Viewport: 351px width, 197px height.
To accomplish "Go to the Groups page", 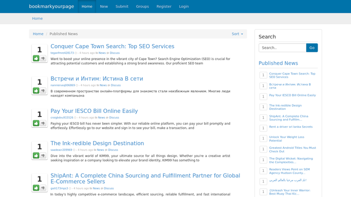I will click(x=142, y=7).
